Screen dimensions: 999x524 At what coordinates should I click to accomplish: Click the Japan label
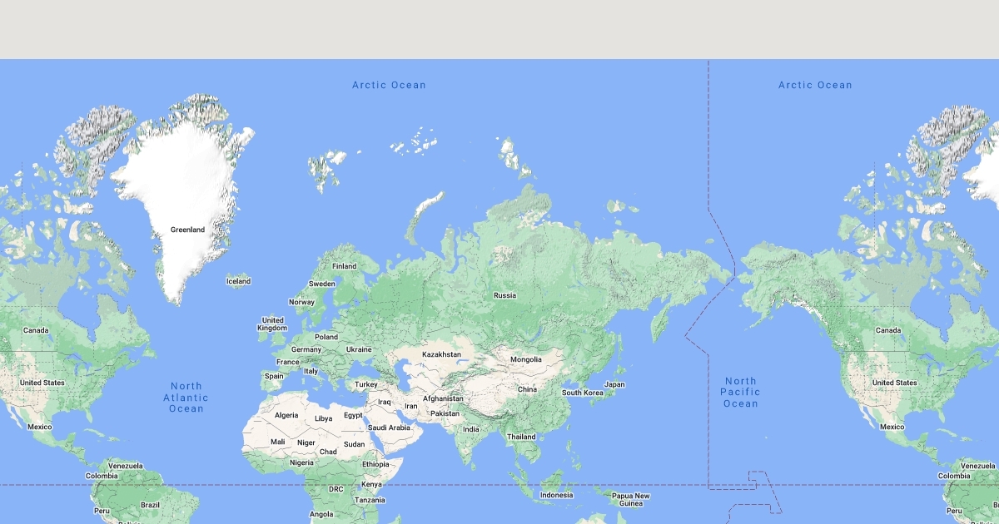[x=614, y=384]
